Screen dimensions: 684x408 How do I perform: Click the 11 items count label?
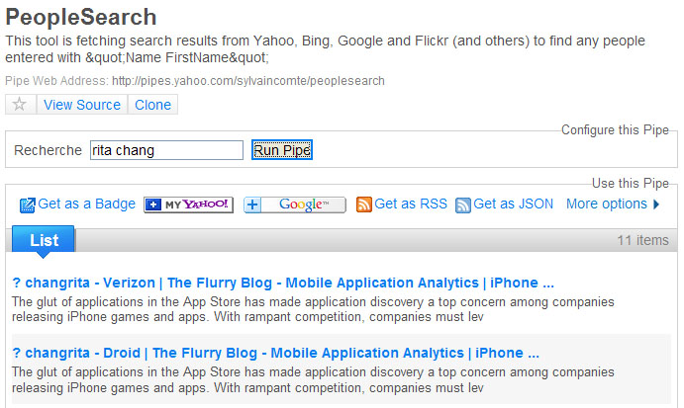[642, 240]
